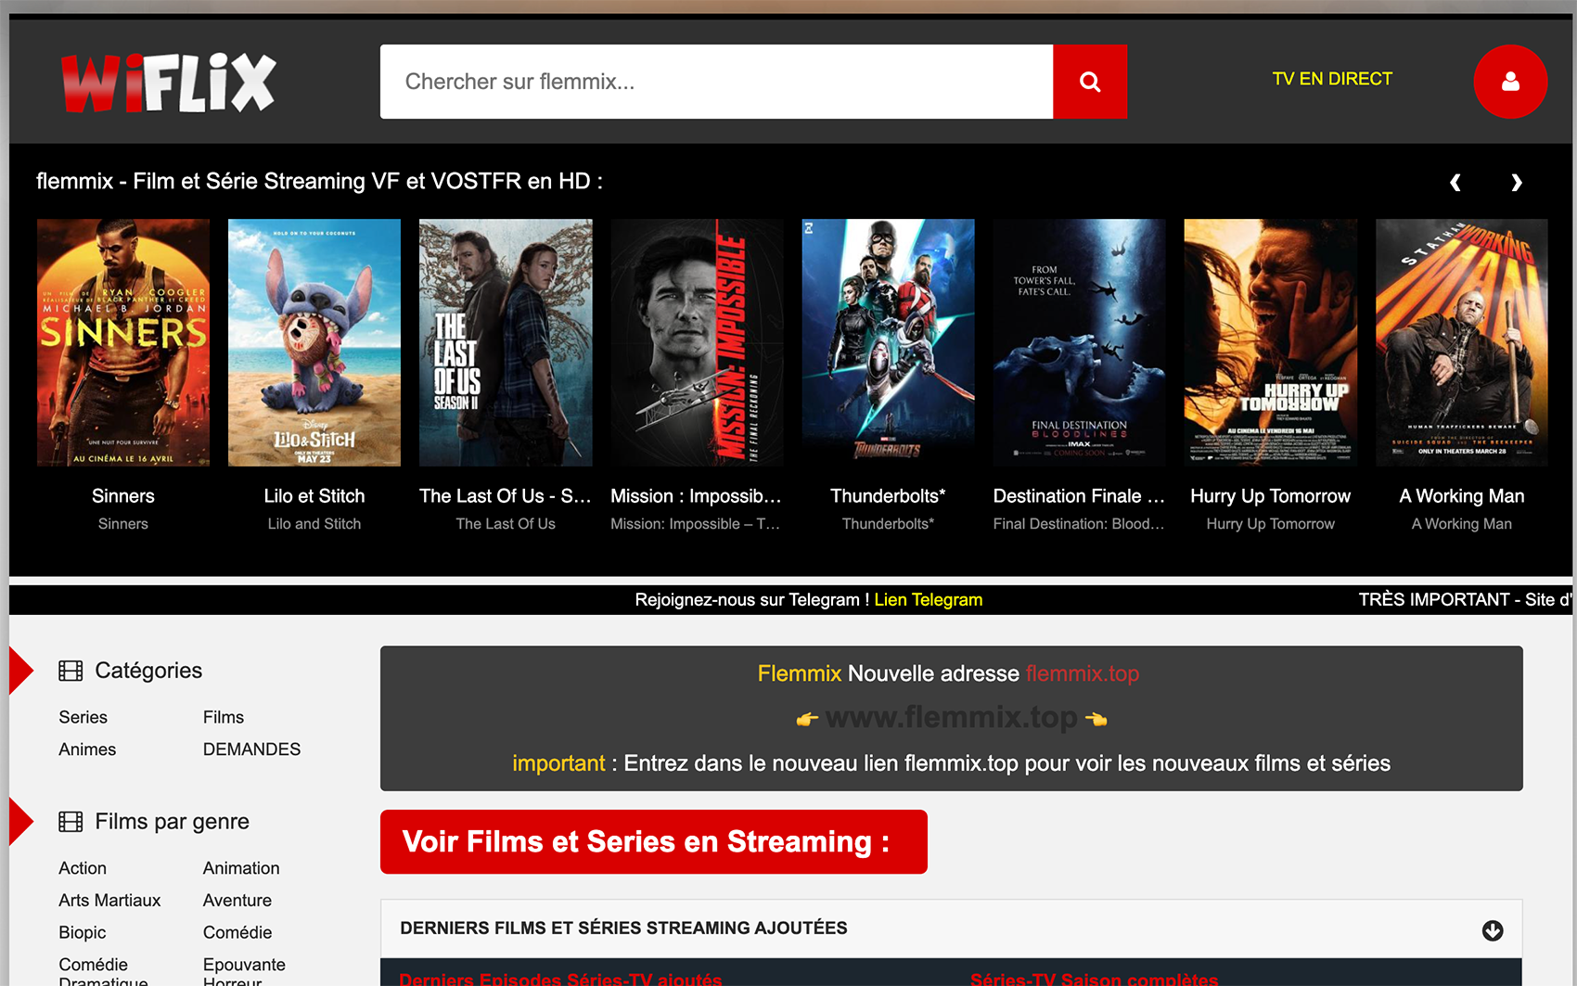Open The Last Of Us Season II poster
This screenshot has width=1577, height=986.
(x=506, y=342)
